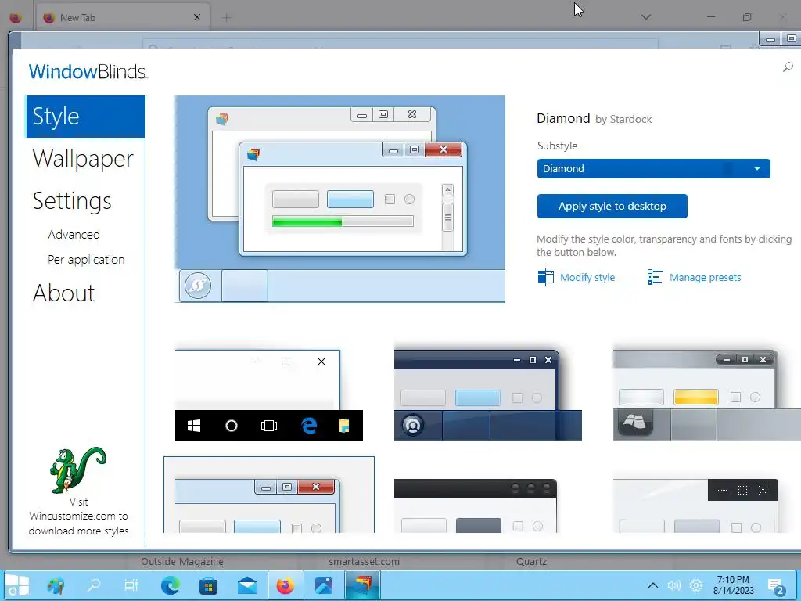Click the Modify style icon

pyautogui.click(x=545, y=277)
